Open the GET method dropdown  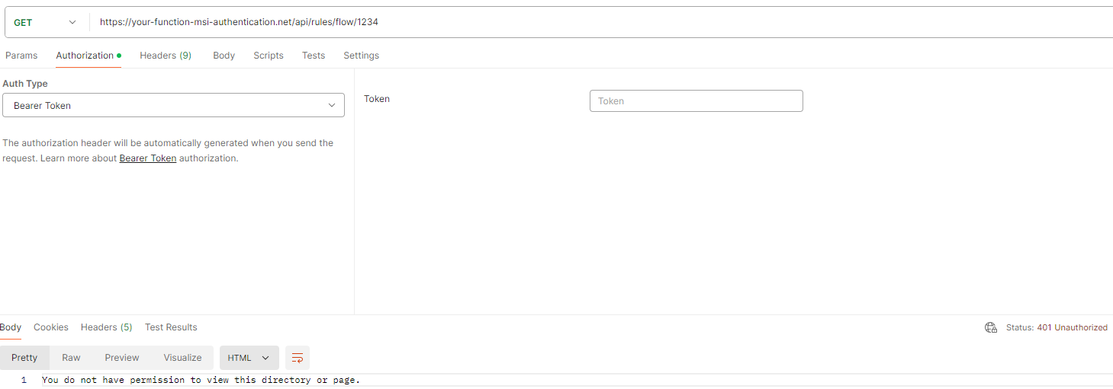click(46, 22)
